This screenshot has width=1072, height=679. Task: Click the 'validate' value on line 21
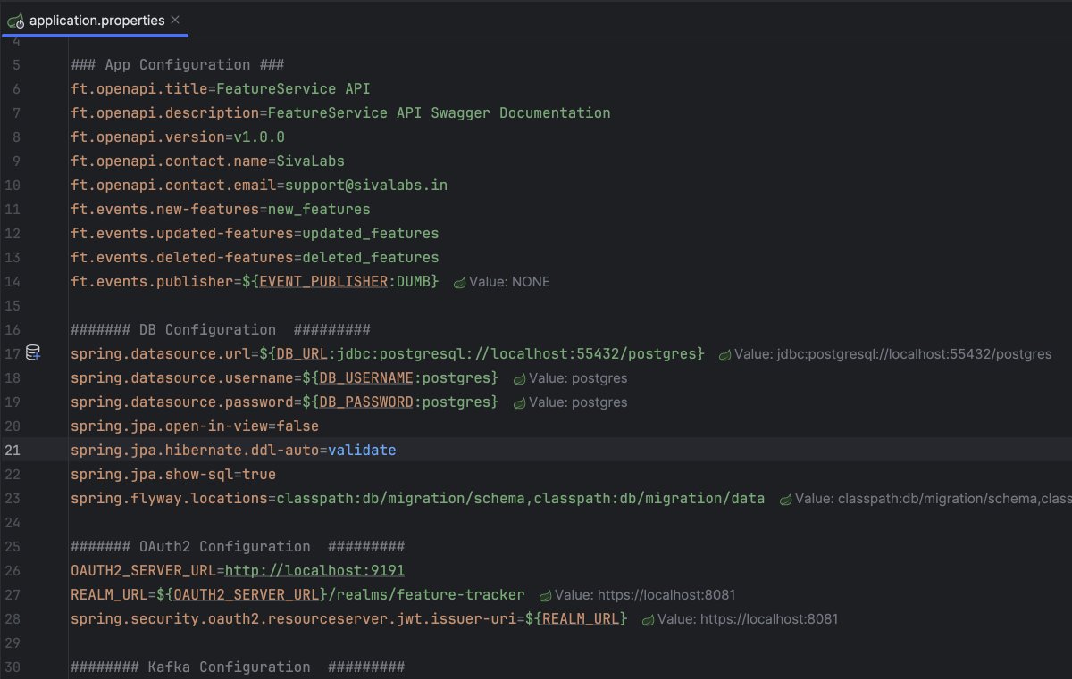tap(362, 450)
